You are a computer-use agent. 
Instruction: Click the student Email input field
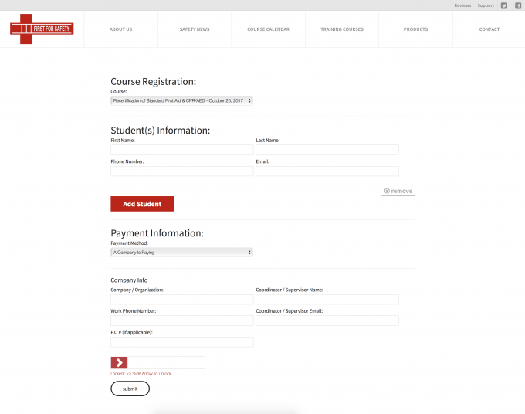327,171
